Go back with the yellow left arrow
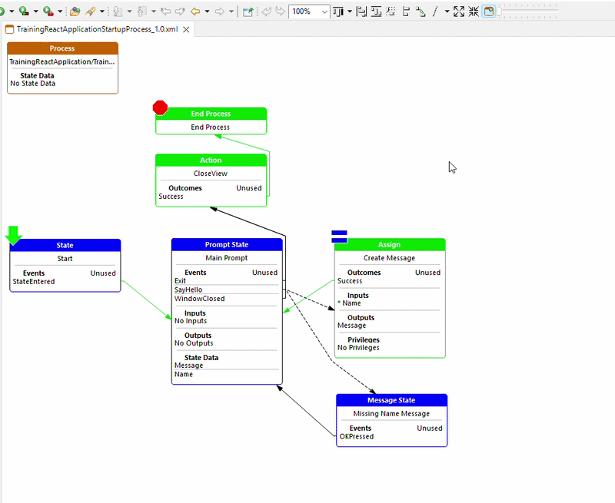 195,12
